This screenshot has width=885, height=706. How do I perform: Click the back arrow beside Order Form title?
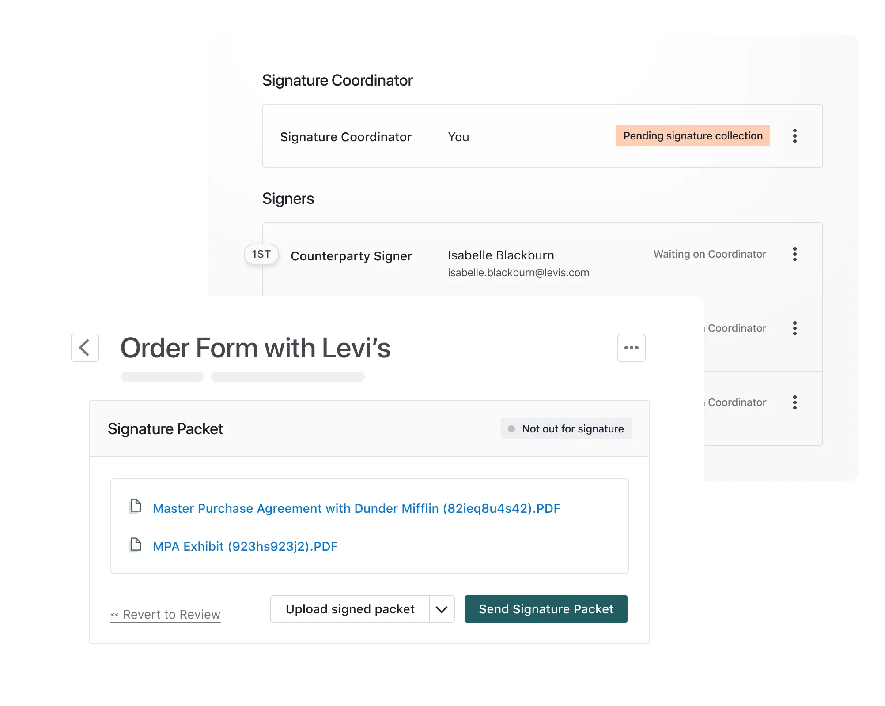84,348
